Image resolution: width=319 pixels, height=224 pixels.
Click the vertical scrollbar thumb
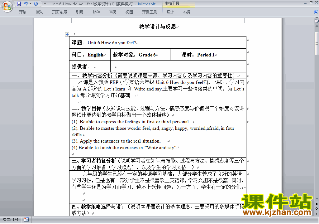(x=317, y=43)
